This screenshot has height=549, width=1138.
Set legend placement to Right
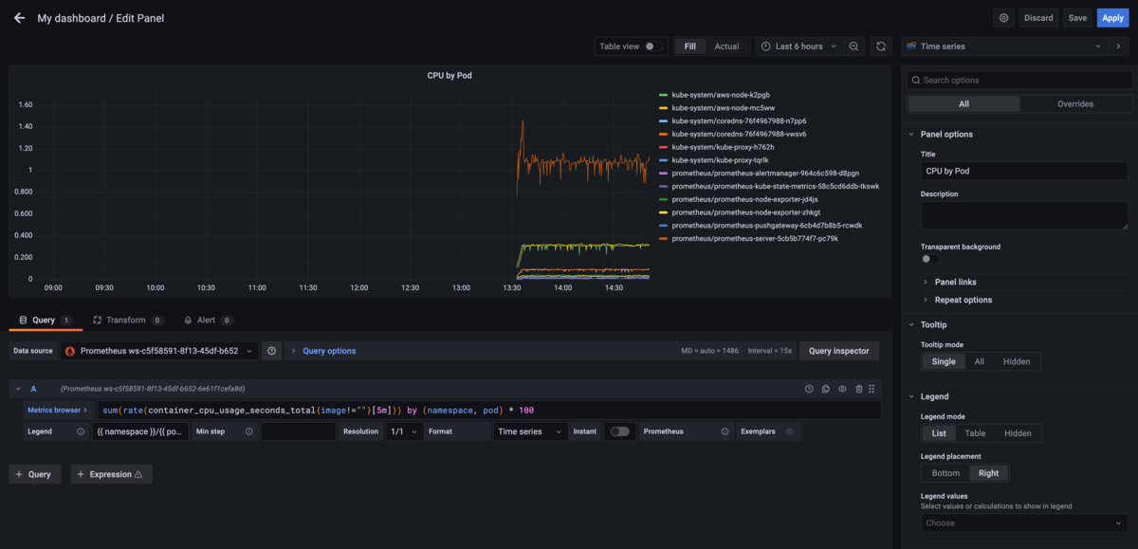(x=989, y=473)
